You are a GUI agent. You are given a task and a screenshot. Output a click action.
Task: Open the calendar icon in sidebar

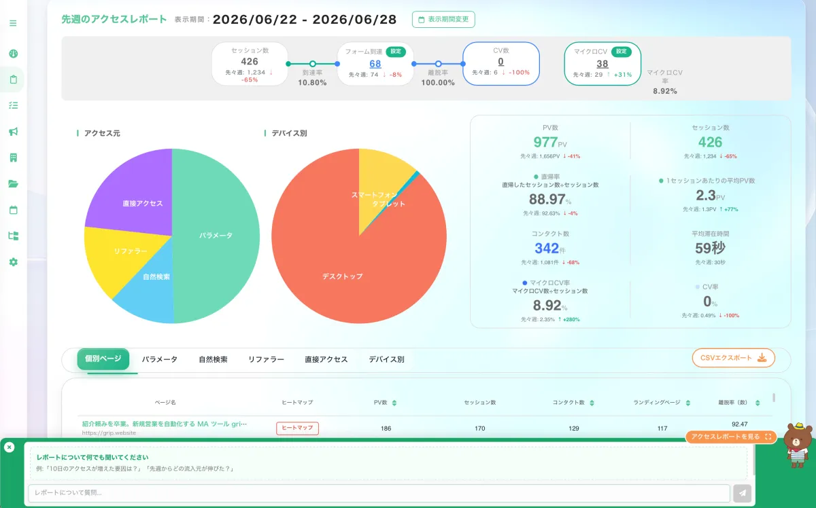click(x=13, y=210)
